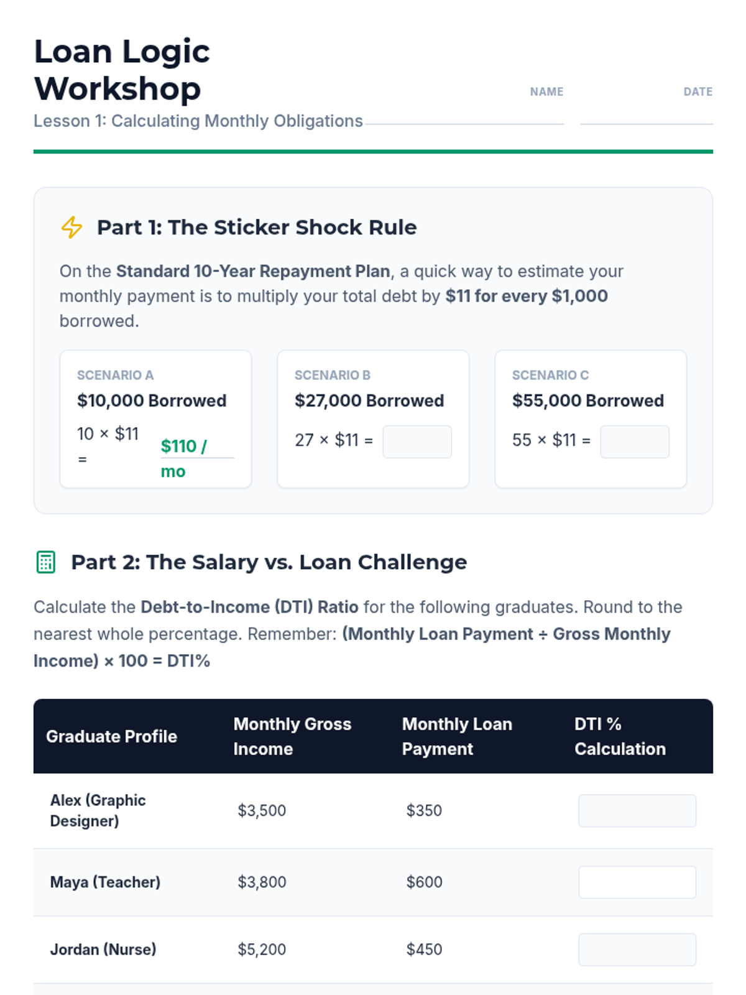This screenshot has width=746, height=995.
Task: Click the $55,000 Borrowed heading
Action: coord(588,400)
